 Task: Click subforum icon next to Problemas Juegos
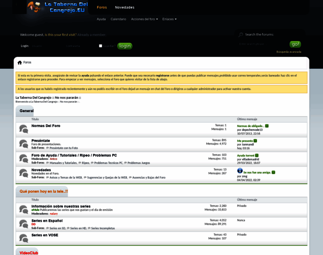click(x=125, y=163)
